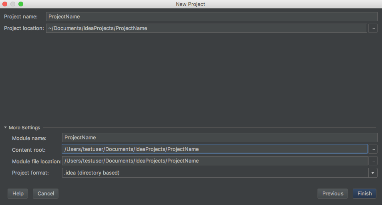Browse for project location via ellipsis button
The height and width of the screenshot is (205, 382).
[373, 28]
